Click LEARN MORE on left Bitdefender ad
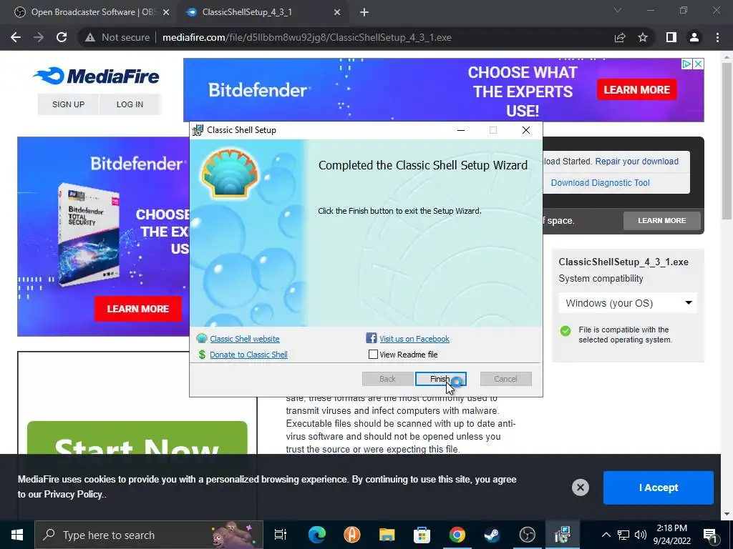This screenshot has width=733, height=549. pyautogui.click(x=138, y=309)
